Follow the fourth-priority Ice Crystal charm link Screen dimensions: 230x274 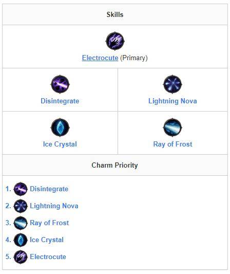click(x=47, y=240)
